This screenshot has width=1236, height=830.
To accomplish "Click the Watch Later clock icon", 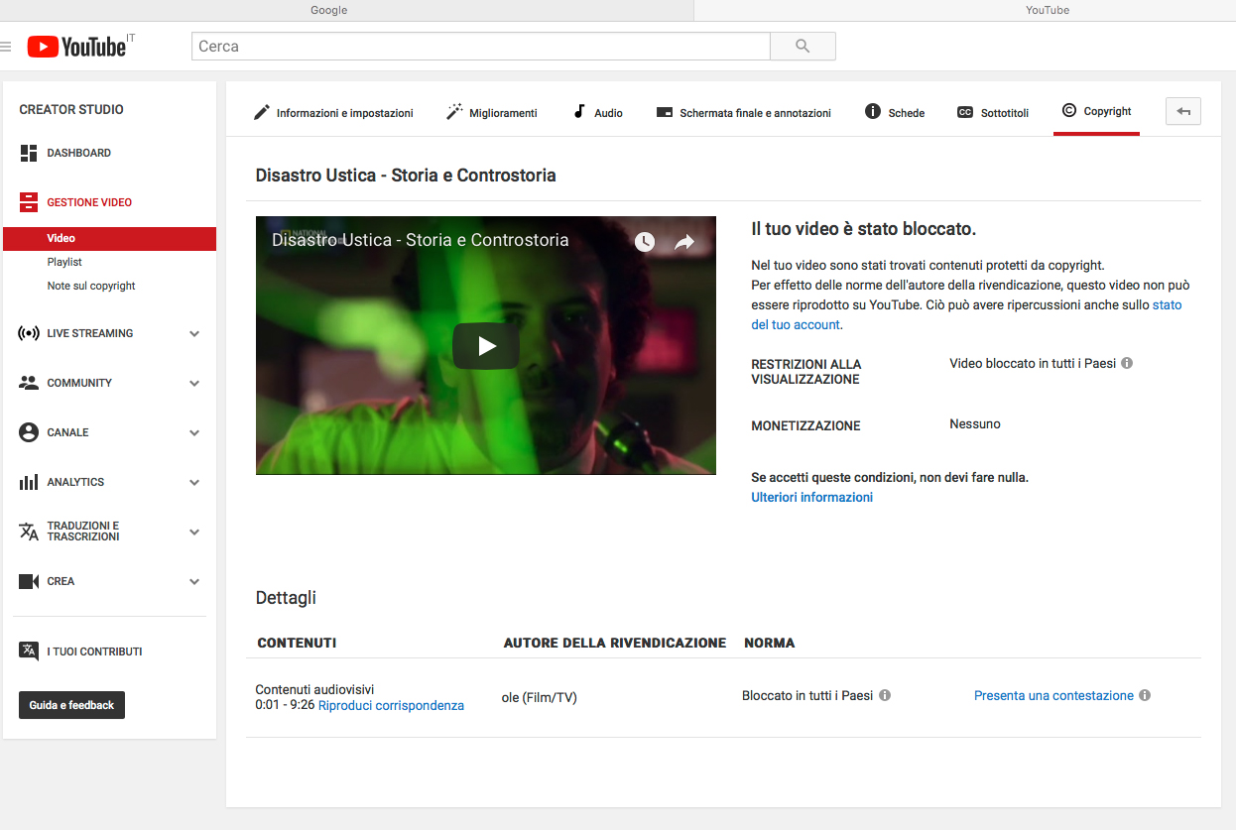I will [645, 242].
